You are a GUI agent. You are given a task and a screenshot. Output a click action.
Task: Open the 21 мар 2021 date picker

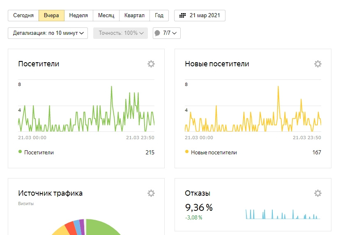[200, 16]
